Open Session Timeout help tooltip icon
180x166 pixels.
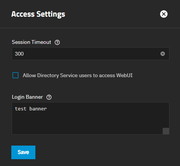pyautogui.click(x=57, y=42)
